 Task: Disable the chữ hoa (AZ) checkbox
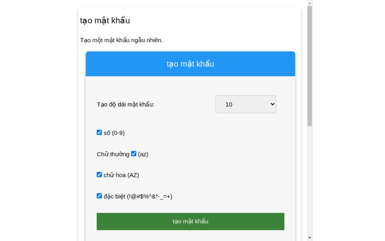point(99,174)
